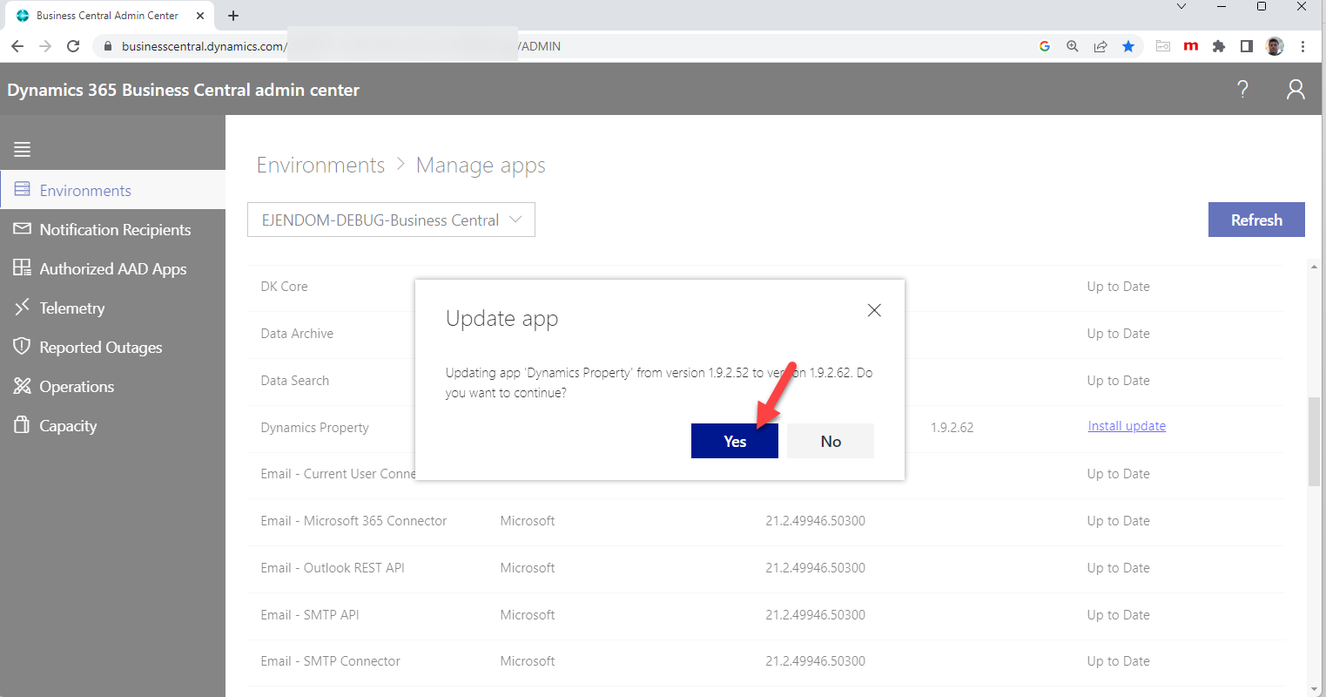Image resolution: width=1326 pixels, height=697 pixels.
Task: Click the Refresh button
Action: [x=1256, y=220]
